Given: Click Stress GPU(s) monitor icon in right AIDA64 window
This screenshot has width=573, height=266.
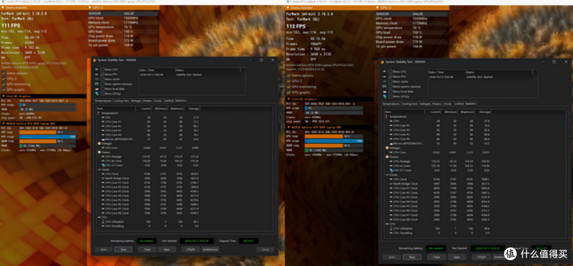Looking at the screenshot, I should [x=385, y=97].
